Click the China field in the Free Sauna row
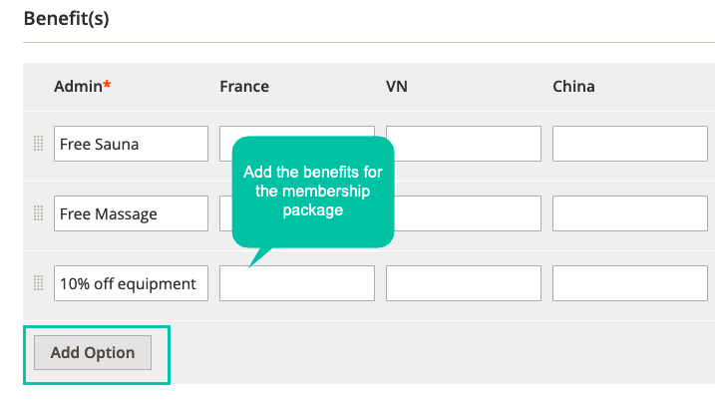This screenshot has width=715, height=409. (x=630, y=144)
